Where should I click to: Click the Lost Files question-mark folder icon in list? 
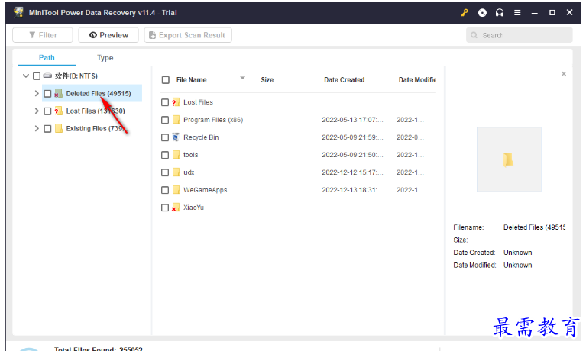(x=176, y=102)
